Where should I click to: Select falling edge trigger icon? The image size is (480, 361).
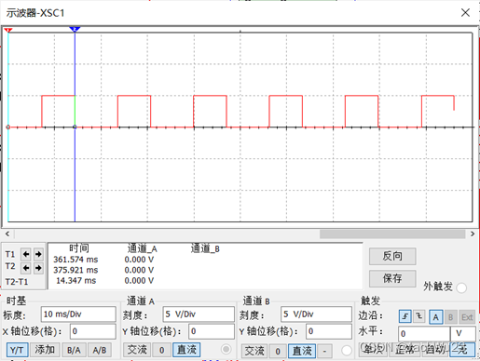coord(419,316)
